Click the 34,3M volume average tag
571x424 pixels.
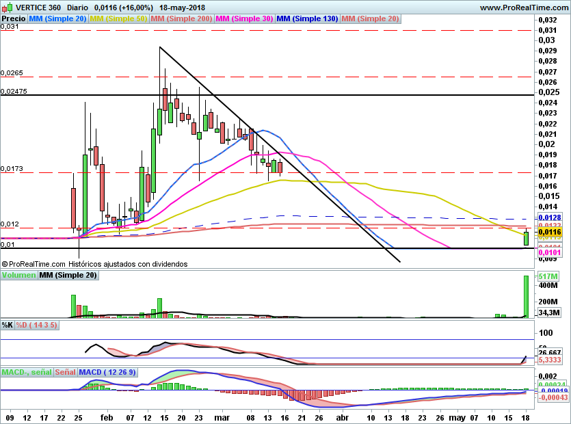[549, 313]
